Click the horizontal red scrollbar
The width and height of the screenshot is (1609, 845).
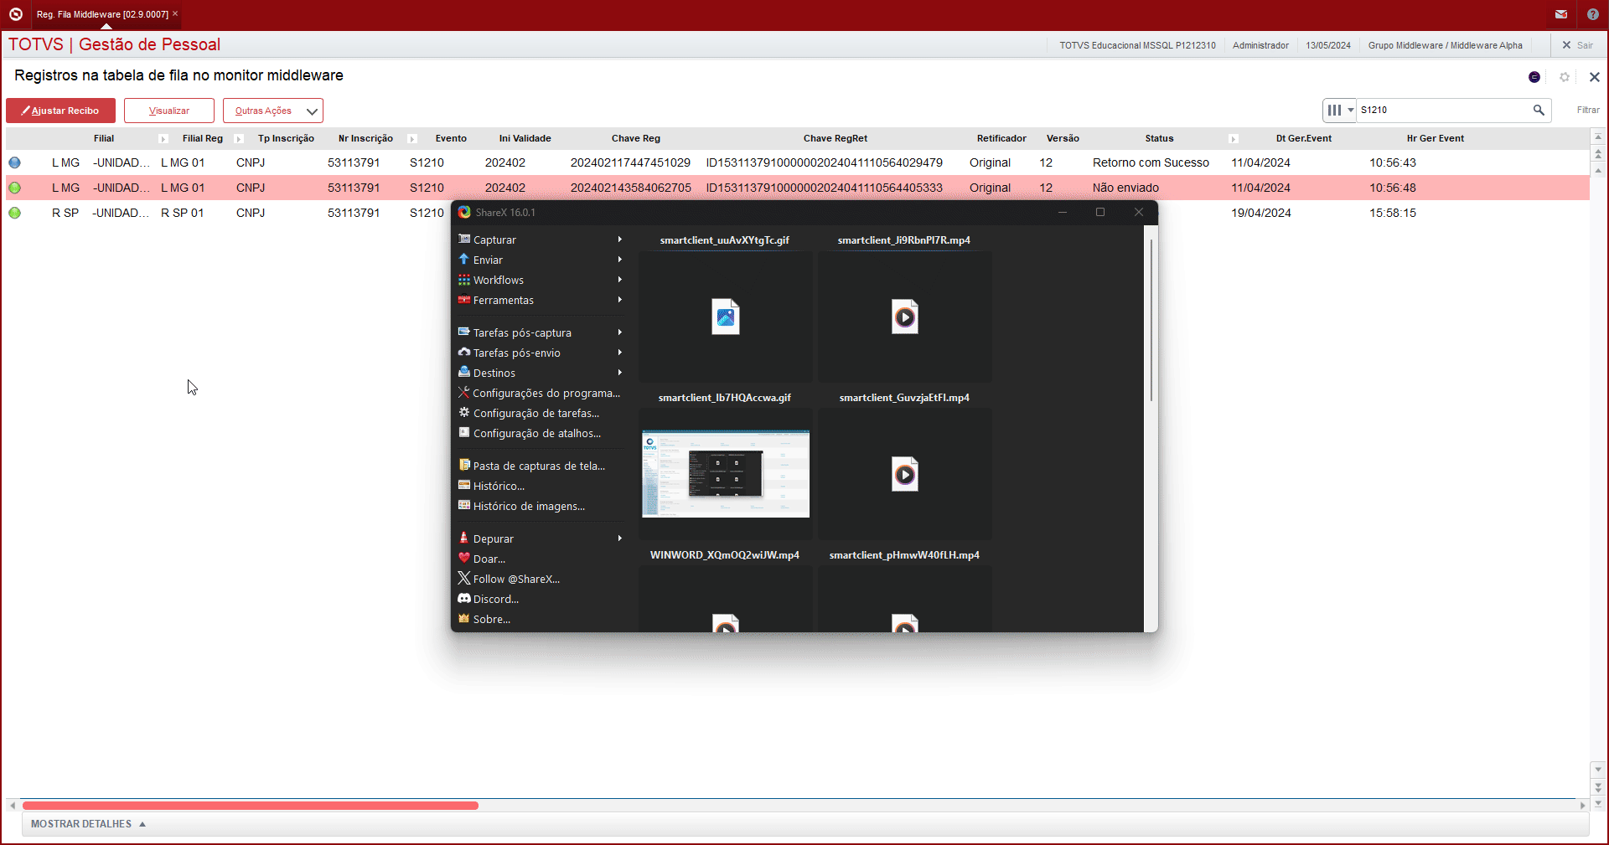(x=251, y=806)
